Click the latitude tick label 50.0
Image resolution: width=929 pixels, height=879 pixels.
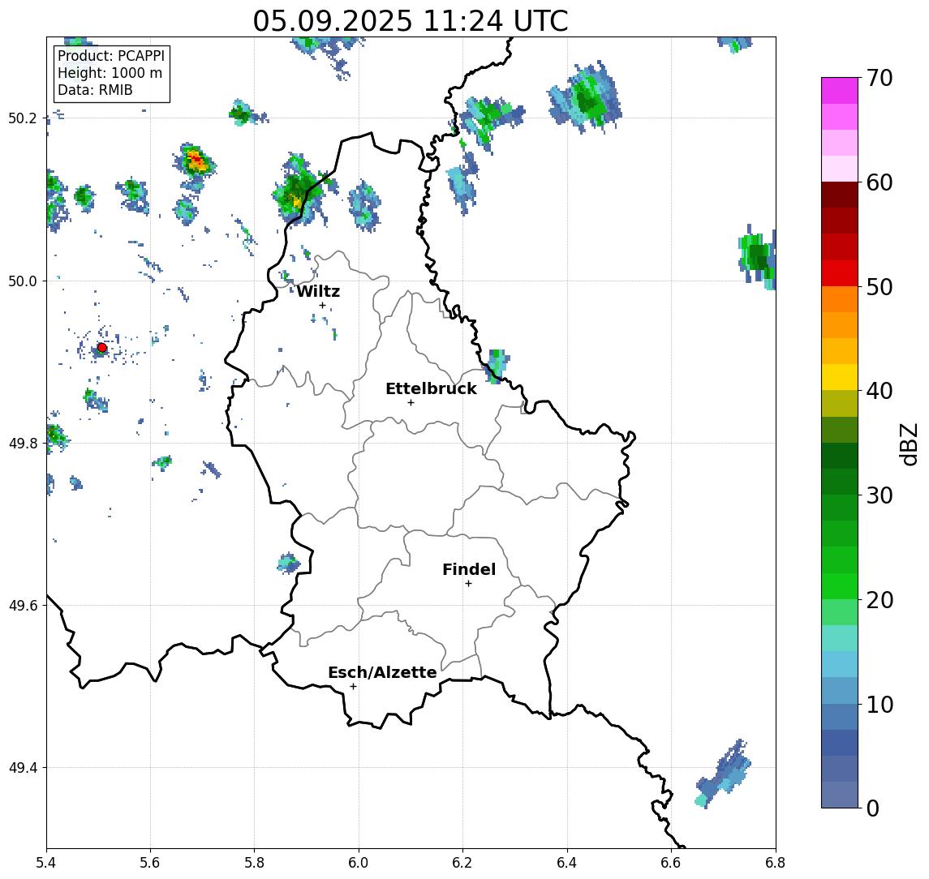(23, 281)
